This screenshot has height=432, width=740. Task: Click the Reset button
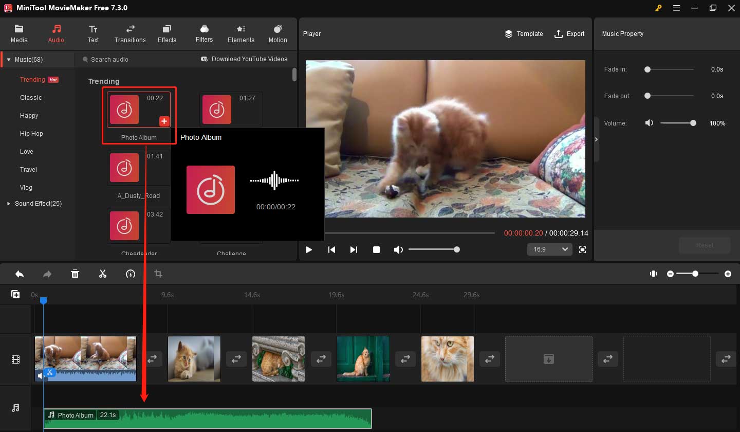(705, 245)
